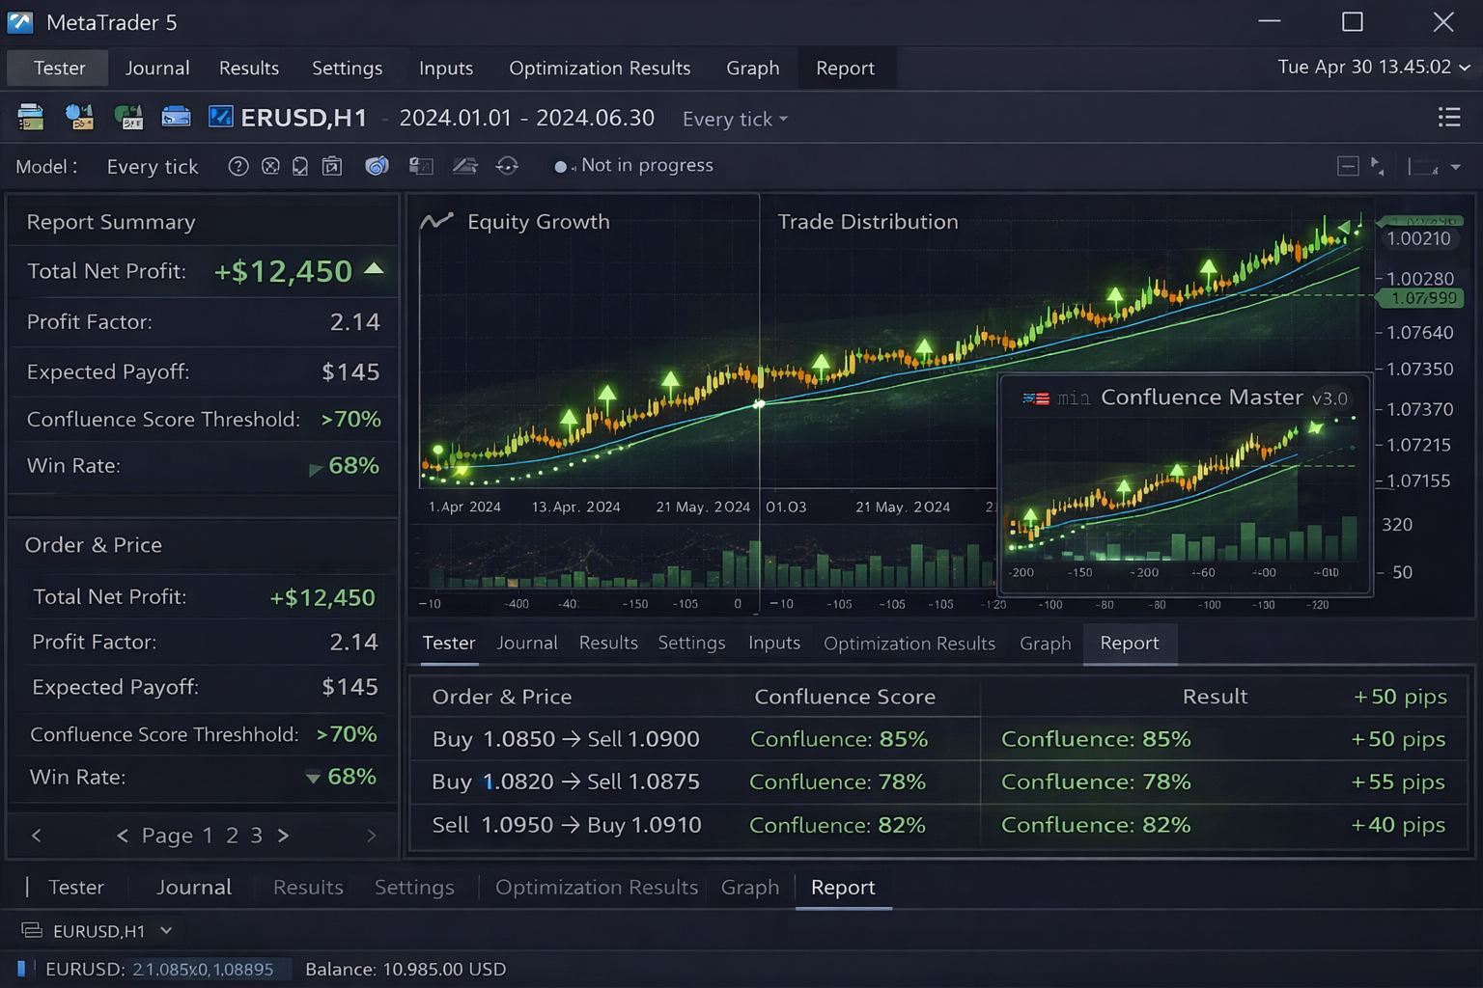
Task: Click the stacked windows icon beside EURUSD,H1
Action: (32, 930)
